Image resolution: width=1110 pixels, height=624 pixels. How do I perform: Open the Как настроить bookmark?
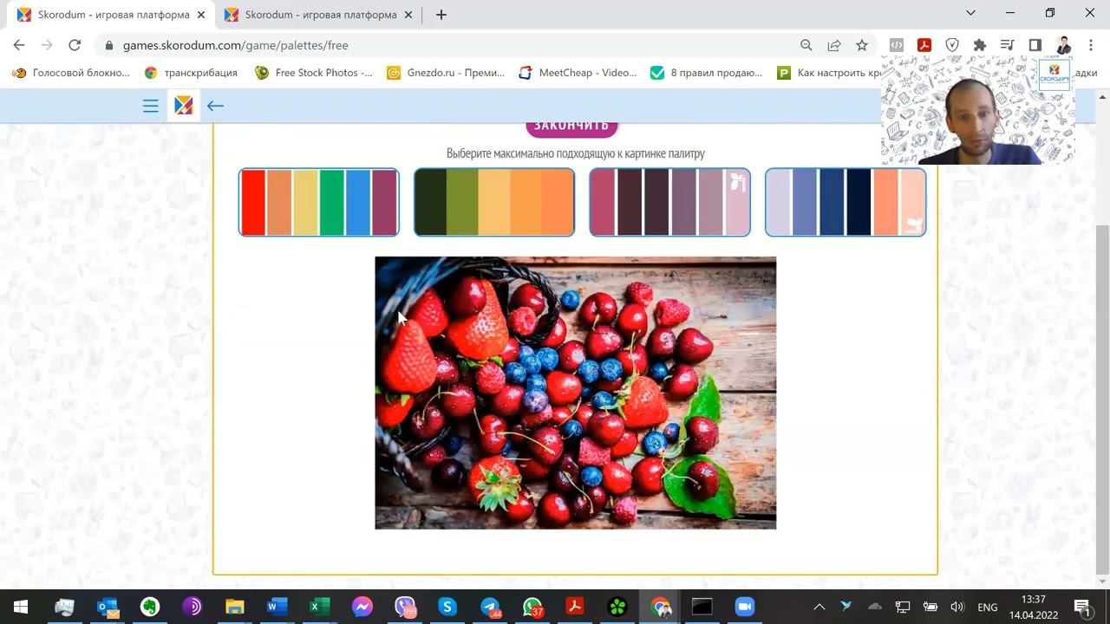tap(829, 73)
